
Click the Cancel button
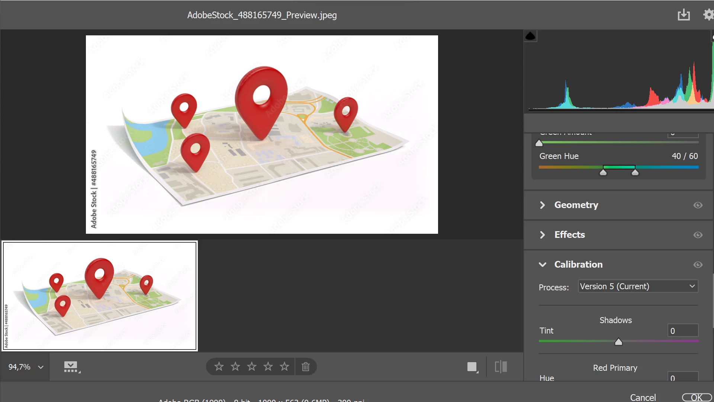[x=643, y=397]
